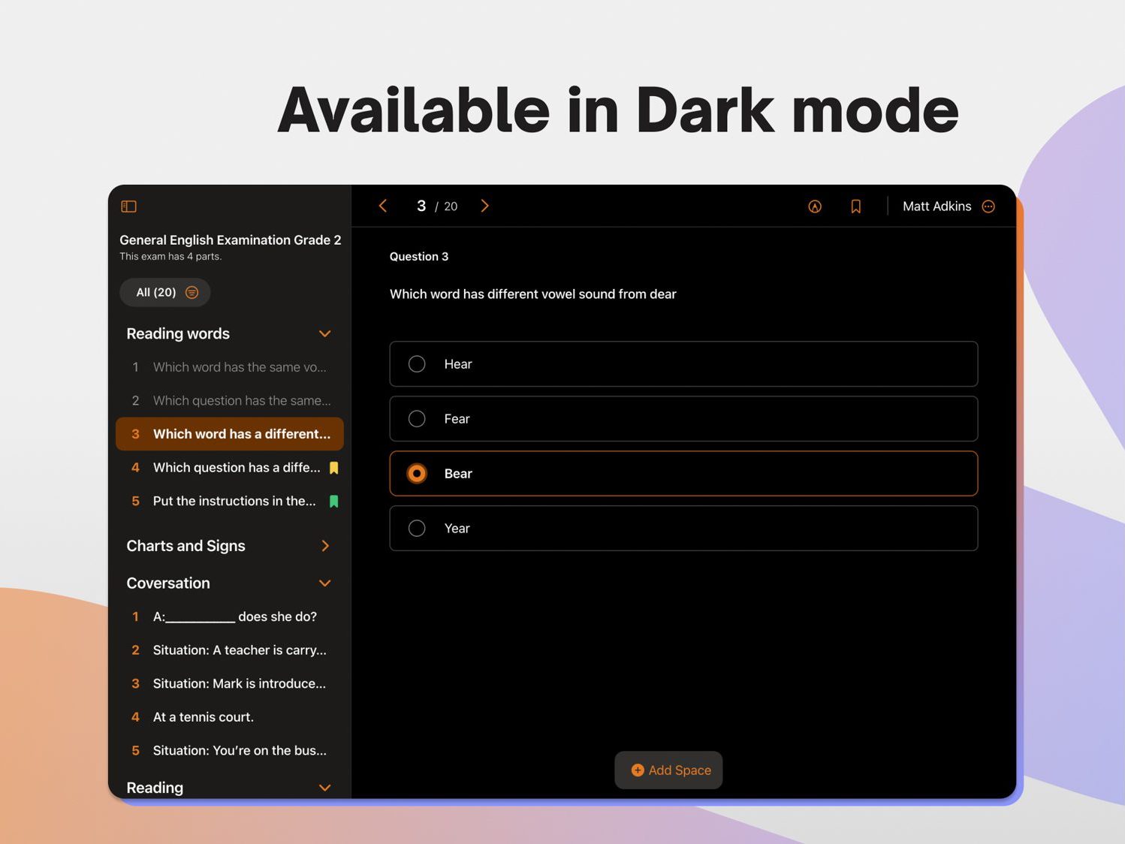Open question 4 Which question has a diffe...
This screenshot has height=844, width=1125.
[230, 468]
